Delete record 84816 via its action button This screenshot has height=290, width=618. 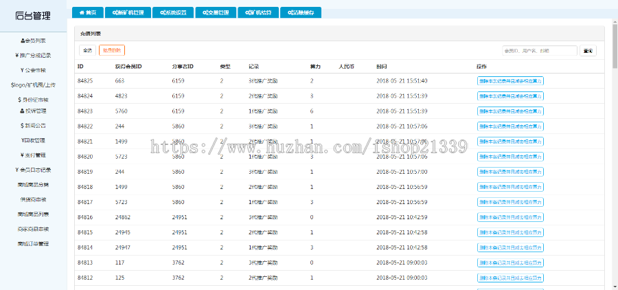(510, 217)
